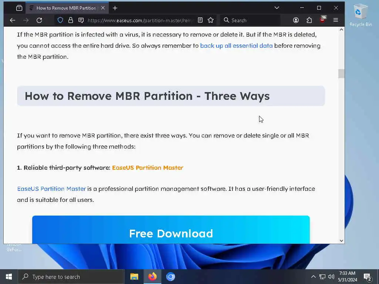
Task: Expand the list all tabs chevron
Action: tap(277, 8)
